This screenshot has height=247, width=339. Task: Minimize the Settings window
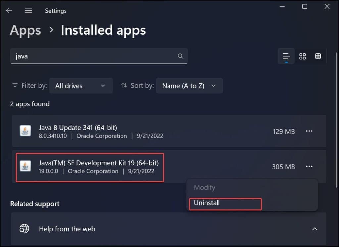point(282,7)
